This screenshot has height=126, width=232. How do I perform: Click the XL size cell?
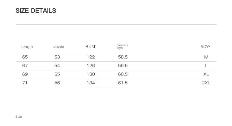pos(206,74)
